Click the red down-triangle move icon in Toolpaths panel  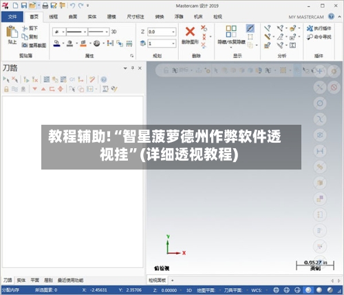[x=35, y=89]
